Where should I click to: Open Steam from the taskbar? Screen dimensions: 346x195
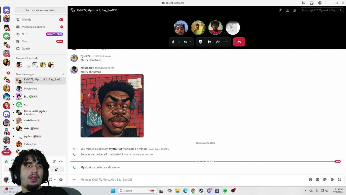point(201,191)
